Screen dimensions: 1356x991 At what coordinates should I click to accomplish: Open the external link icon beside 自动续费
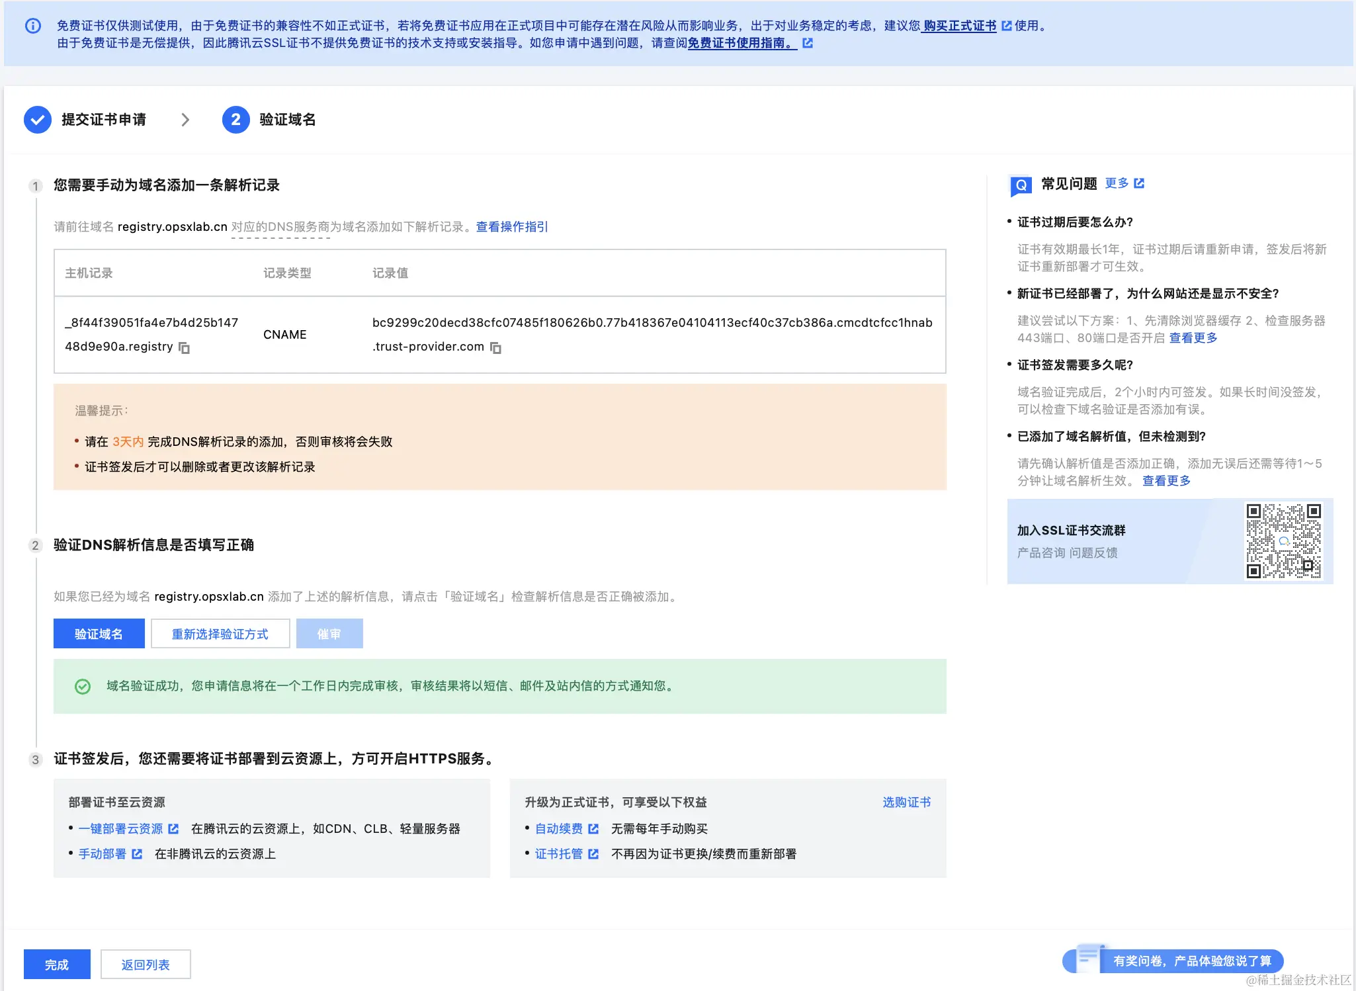(x=593, y=828)
